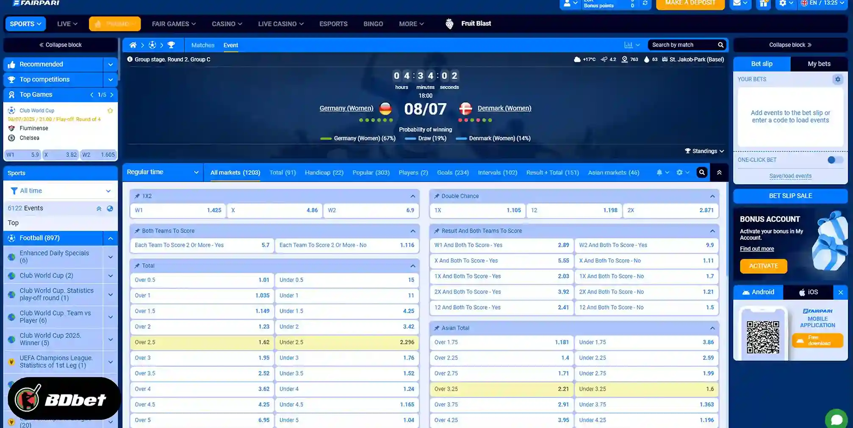Open the user account icon menu
The width and height of the screenshot is (853, 428).
(570, 3)
